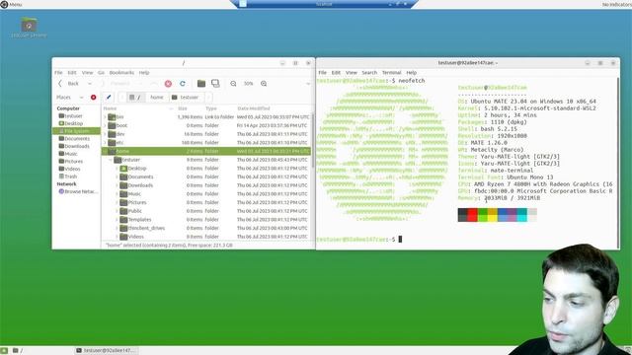The width and height of the screenshot is (632, 355).
Task: Open the View menu in file manager
Action: (88, 72)
